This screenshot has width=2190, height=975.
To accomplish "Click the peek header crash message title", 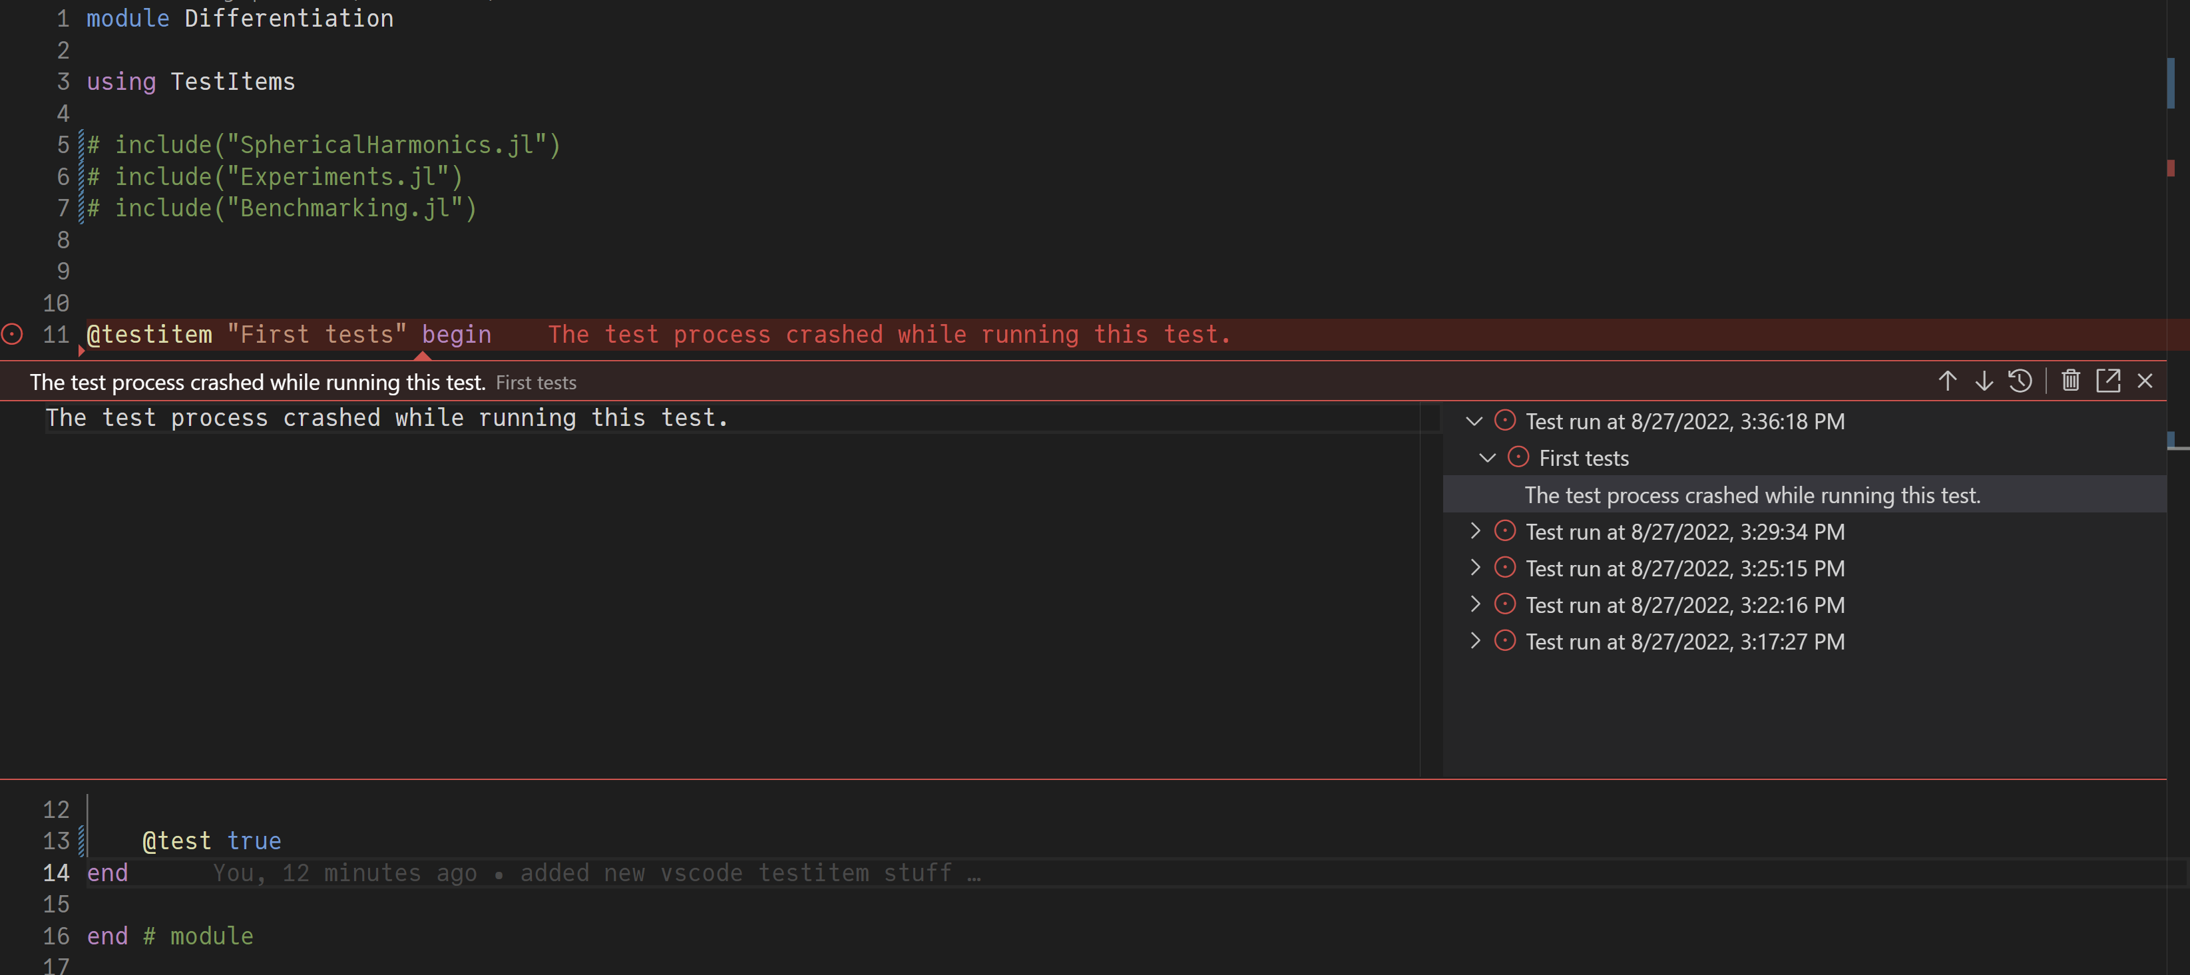I will (258, 383).
